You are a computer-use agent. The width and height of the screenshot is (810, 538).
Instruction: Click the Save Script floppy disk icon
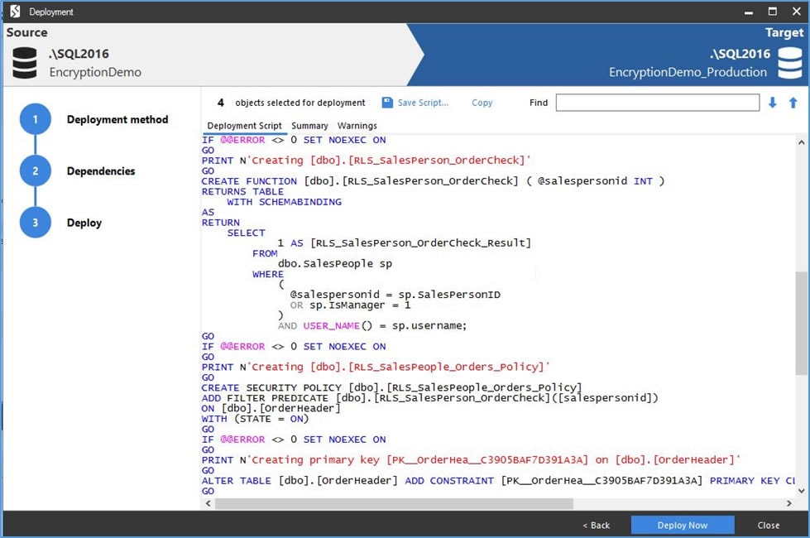pyautogui.click(x=387, y=103)
